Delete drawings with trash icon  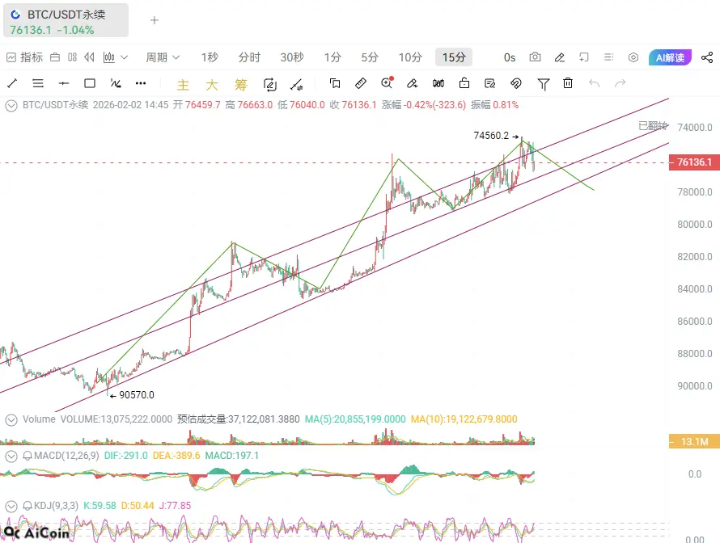pyautogui.click(x=568, y=83)
